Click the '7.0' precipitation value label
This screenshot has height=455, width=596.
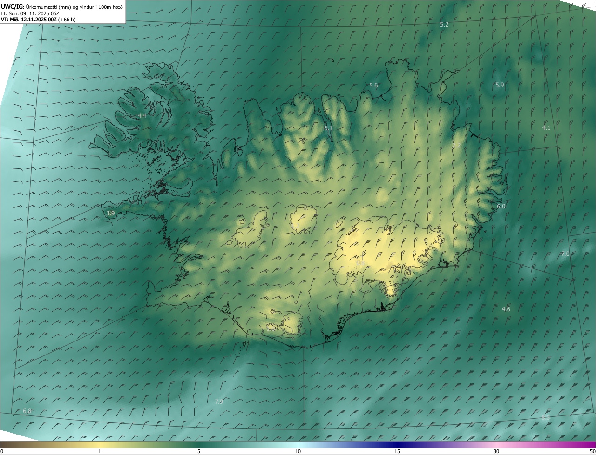(565, 254)
